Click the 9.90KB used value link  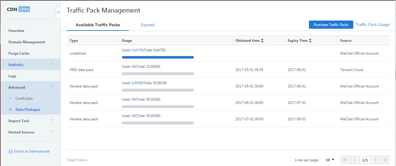pyautogui.click(x=137, y=83)
